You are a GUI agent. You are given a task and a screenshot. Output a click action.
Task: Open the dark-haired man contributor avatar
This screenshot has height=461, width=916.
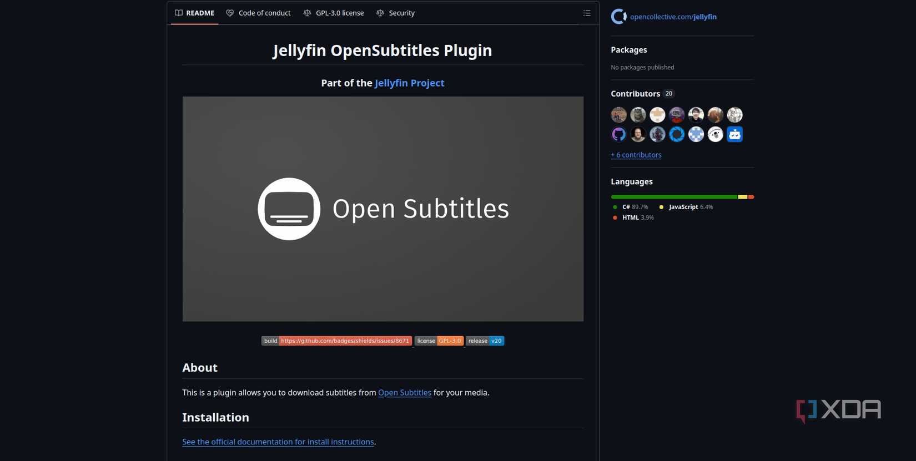(696, 115)
